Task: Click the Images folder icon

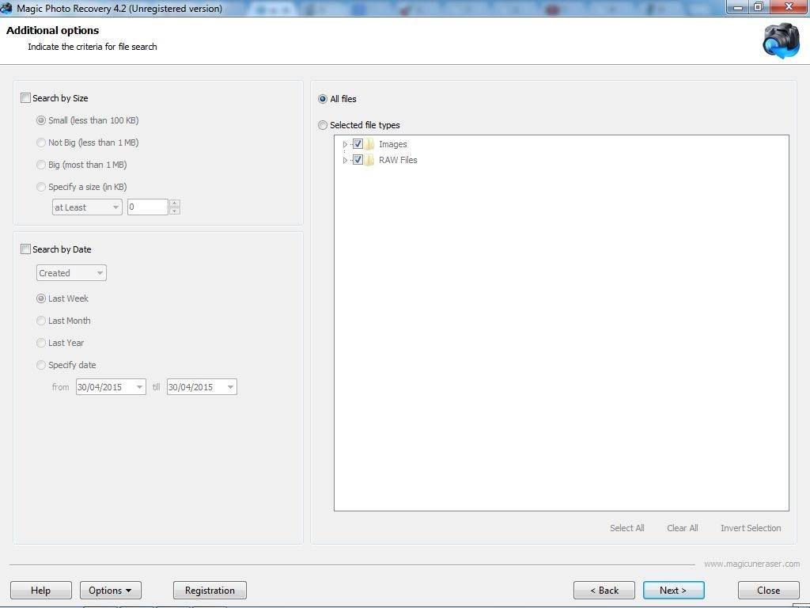Action: click(x=369, y=144)
